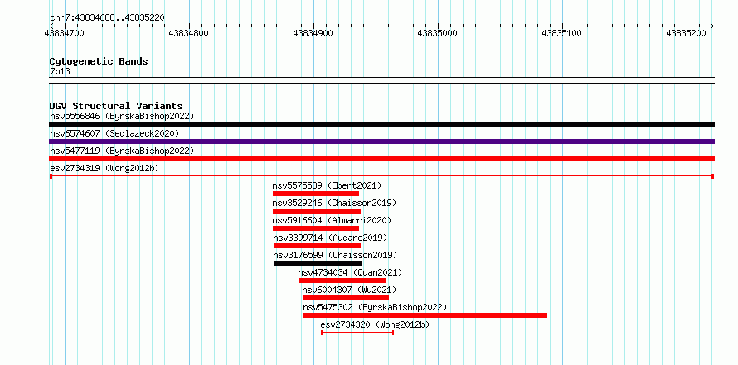
Task: Select the red bar under nsv6004307
Action: [346, 298]
